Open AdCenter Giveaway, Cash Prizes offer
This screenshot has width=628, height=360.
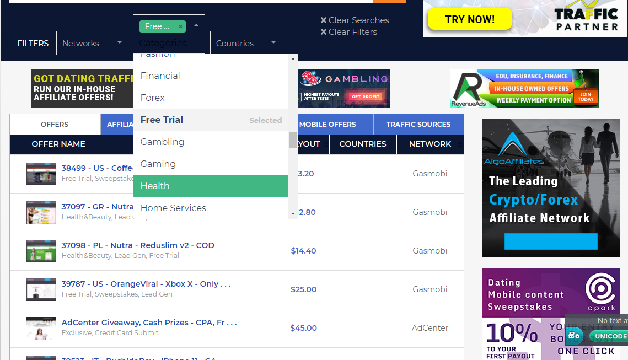149,323
